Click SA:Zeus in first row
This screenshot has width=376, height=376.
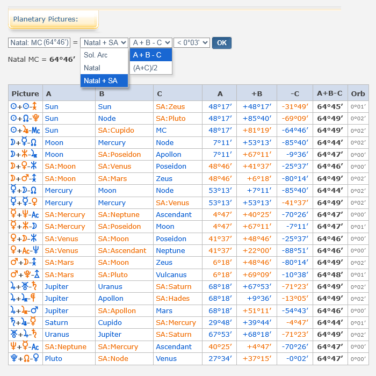(170, 106)
